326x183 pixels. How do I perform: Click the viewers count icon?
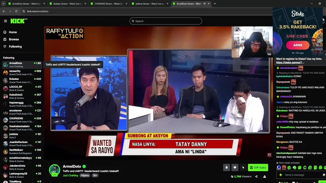click(x=232, y=176)
